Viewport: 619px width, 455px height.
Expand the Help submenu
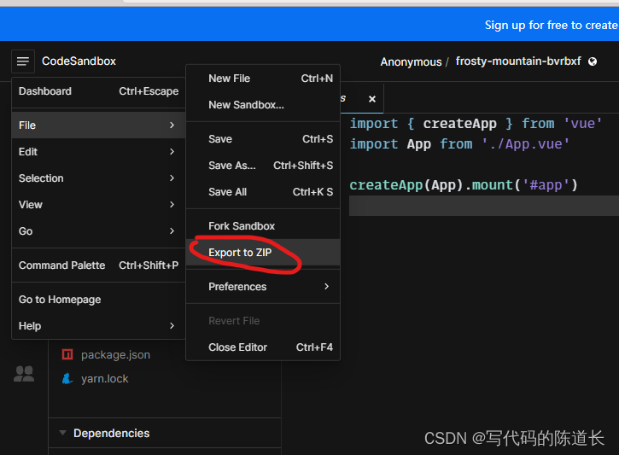point(98,326)
